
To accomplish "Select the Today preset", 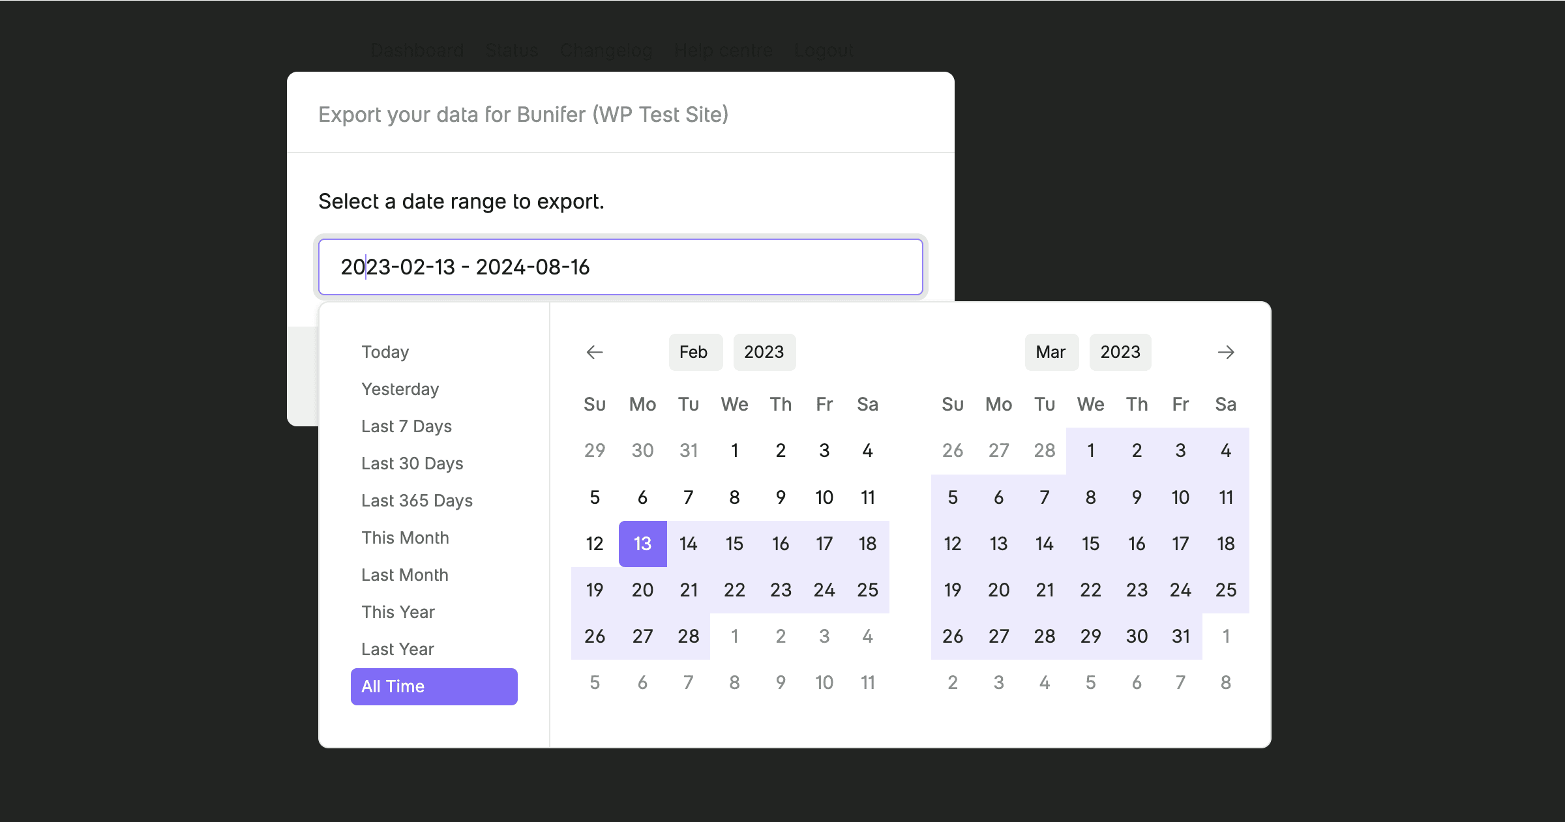I will tap(385, 352).
